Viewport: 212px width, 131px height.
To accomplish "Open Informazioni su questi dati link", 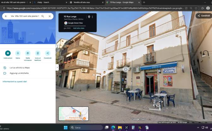I will point(15,81).
